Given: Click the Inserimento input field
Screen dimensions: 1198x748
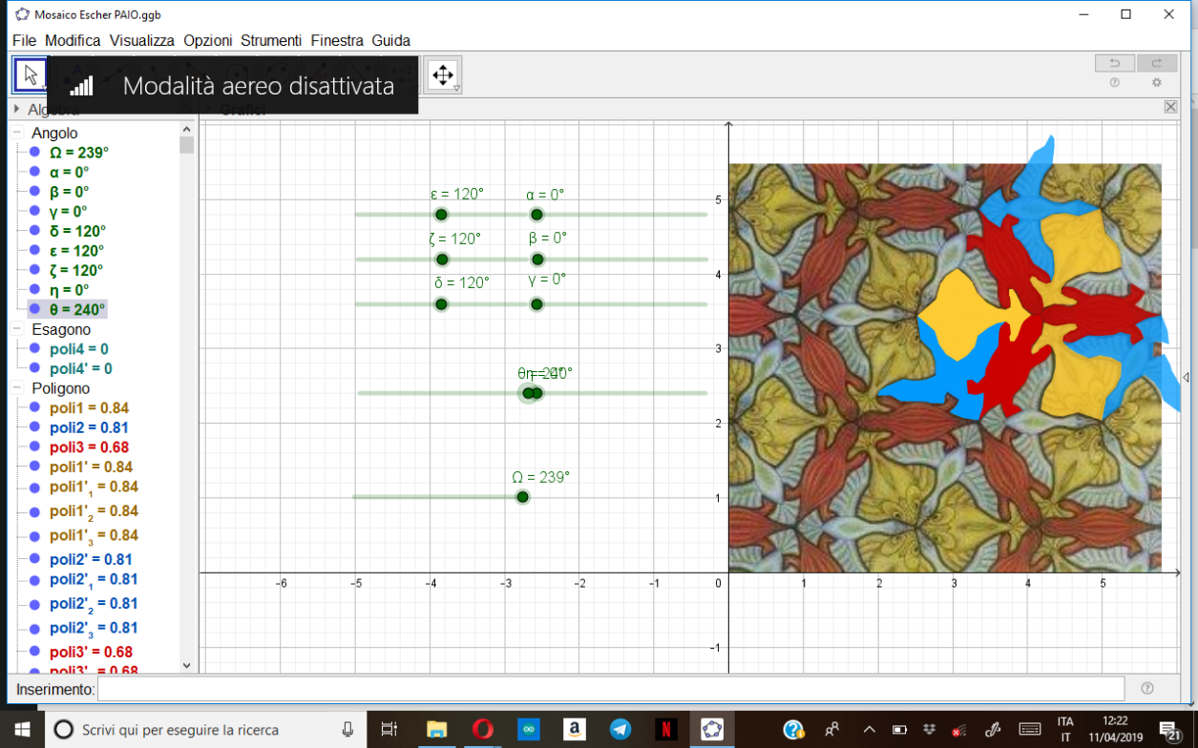Looking at the screenshot, I should tap(611, 689).
